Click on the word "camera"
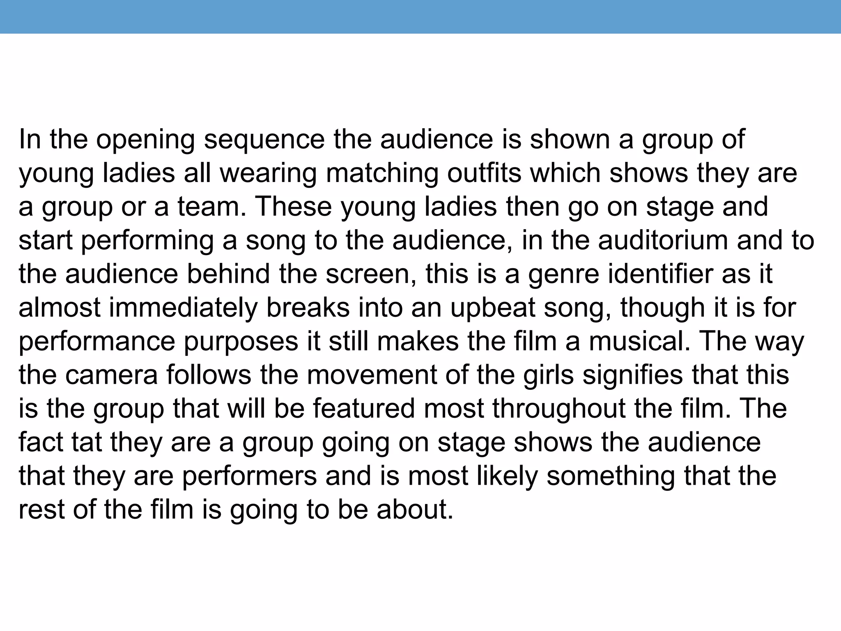This screenshot has height=631, width=841. click(111, 375)
